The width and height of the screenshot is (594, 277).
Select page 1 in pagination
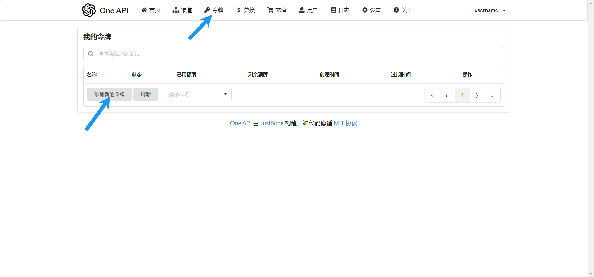point(462,95)
